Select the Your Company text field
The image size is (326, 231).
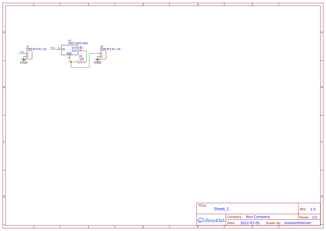tap(258, 216)
